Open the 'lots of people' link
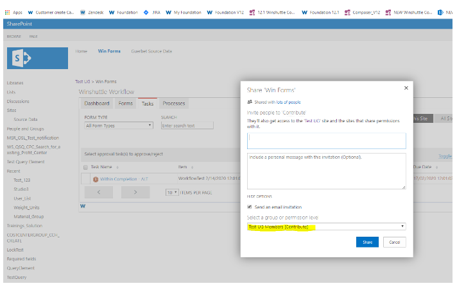Viewport: 457px width, 286px height. point(288,102)
